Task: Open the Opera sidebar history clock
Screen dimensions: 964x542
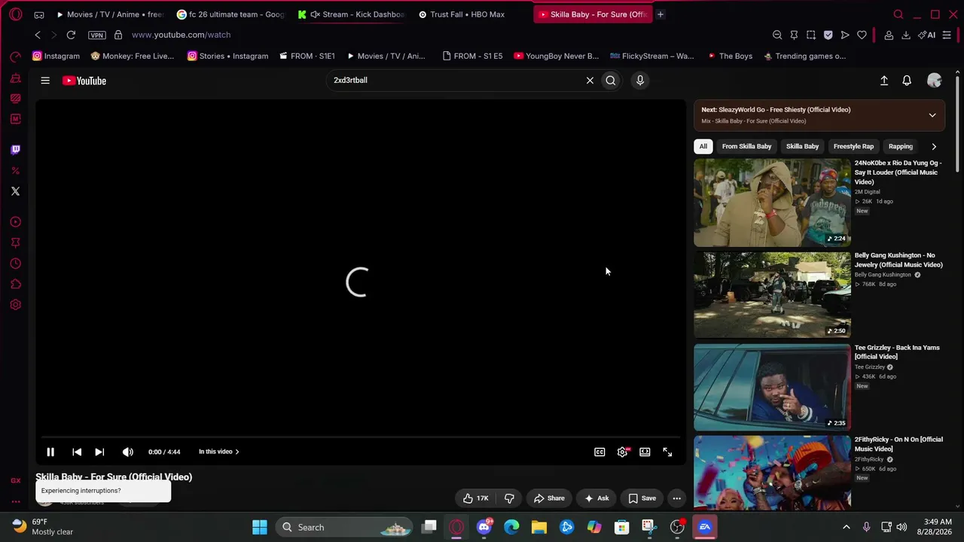Action: [x=15, y=263]
